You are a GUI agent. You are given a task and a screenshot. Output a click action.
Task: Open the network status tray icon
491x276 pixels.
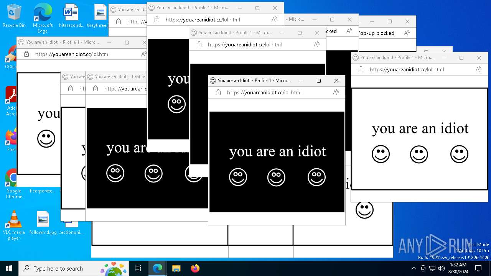(x=432, y=268)
